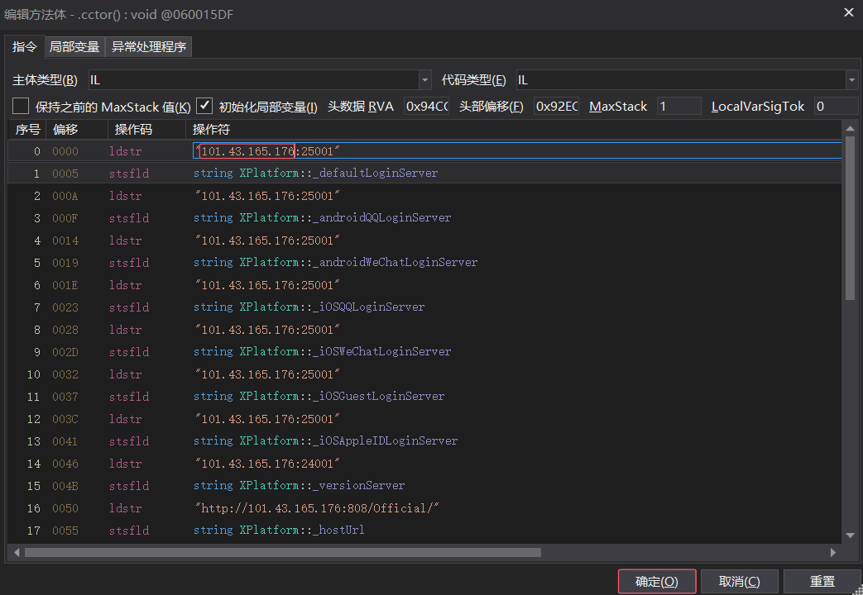Image resolution: width=863 pixels, height=595 pixels.
Task: Enable 保持之前的 MaxStack 值 checkbox
Action: [21, 107]
